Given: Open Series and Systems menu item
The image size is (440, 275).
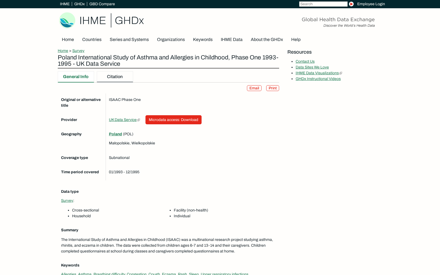Looking at the screenshot, I should 129,40.
